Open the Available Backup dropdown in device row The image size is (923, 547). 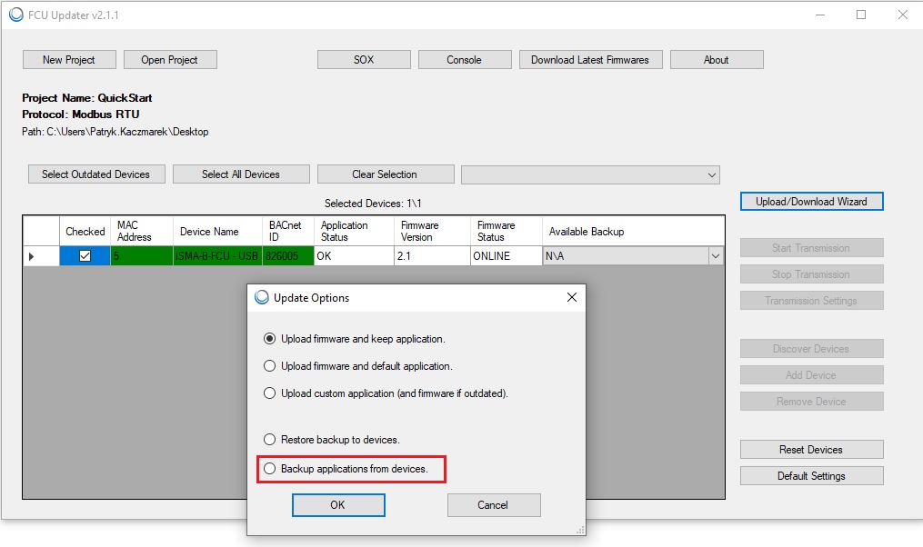click(x=715, y=257)
